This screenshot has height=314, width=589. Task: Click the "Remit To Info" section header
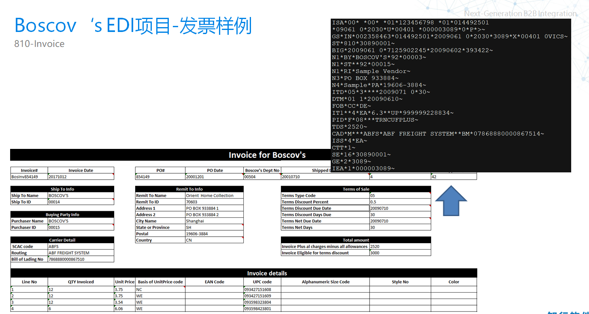pyautogui.click(x=189, y=189)
